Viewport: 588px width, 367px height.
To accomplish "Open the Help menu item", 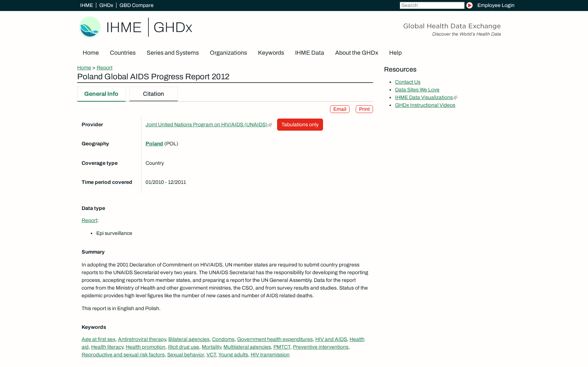I will click(x=395, y=53).
